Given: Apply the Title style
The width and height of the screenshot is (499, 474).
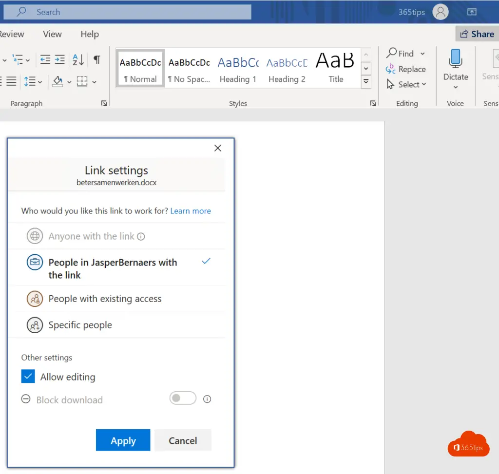Looking at the screenshot, I should pyautogui.click(x=336, y=68).
